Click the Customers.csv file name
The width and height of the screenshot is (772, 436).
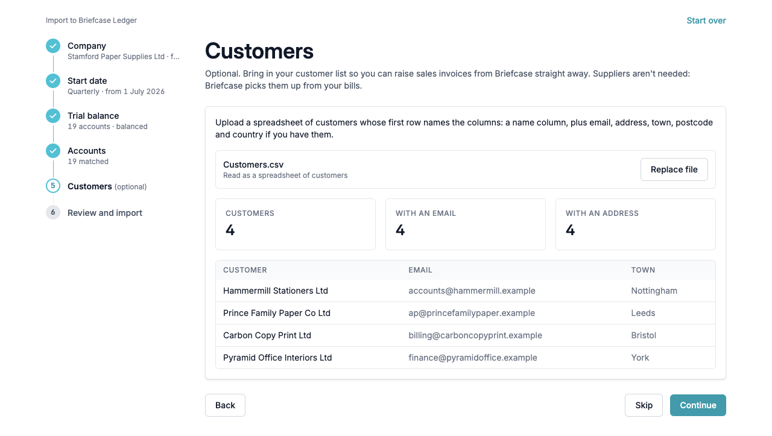coord(253,165)
